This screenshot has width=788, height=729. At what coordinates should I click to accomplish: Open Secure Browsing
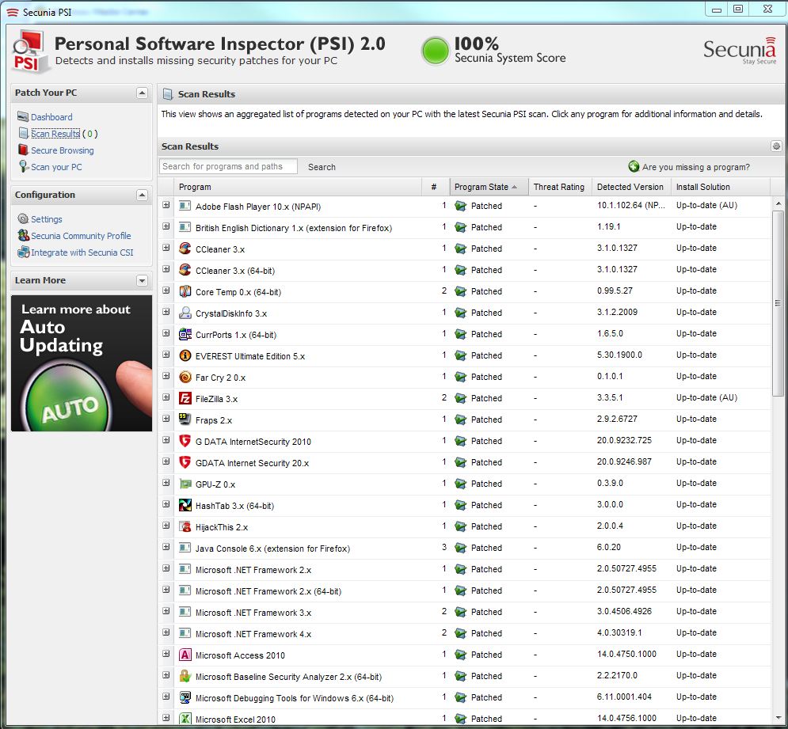[63, 150]
